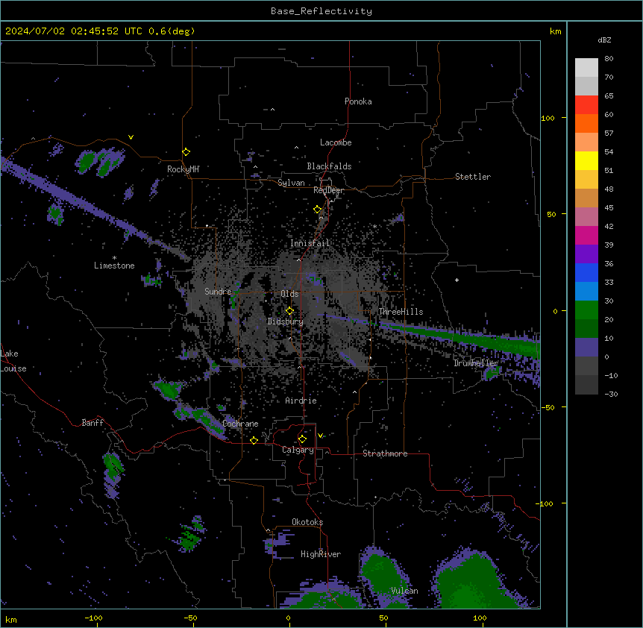Click the Strathmore city label
The height and width of the screenshot is (628, 643).
(x=385, y=453)
